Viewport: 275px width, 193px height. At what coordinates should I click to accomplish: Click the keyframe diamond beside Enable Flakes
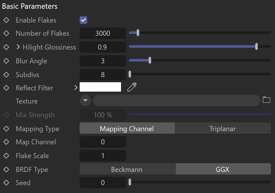[6, 20]
